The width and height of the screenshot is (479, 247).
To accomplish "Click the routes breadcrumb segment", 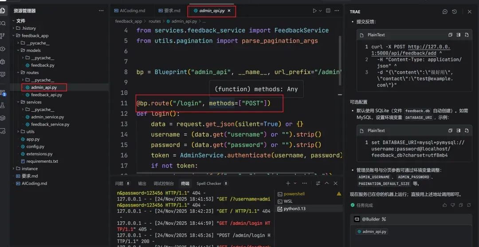I will pyautogui.click(x=155, y=21).
